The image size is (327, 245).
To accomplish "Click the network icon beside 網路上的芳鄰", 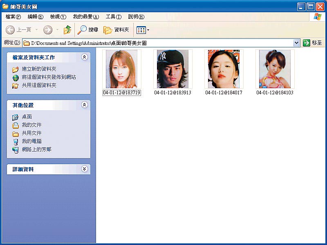I will click(16, 150).
